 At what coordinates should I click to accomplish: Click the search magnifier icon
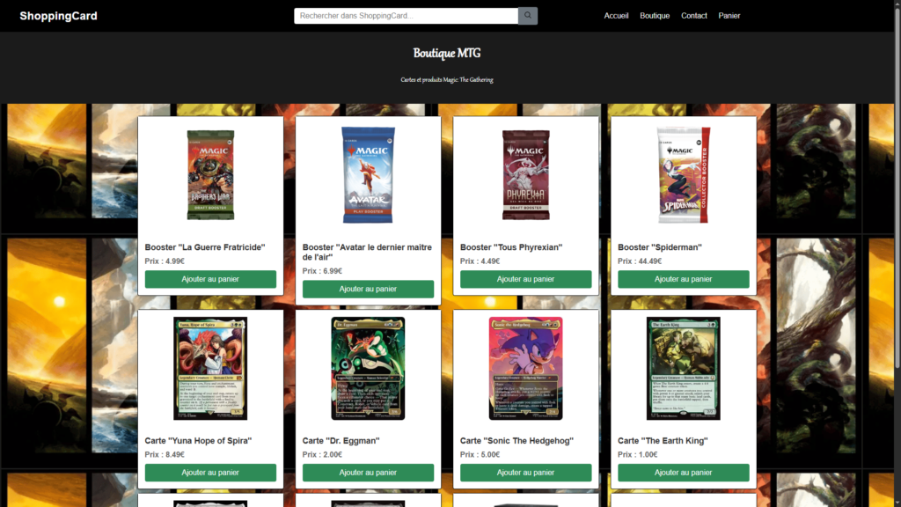528,16
